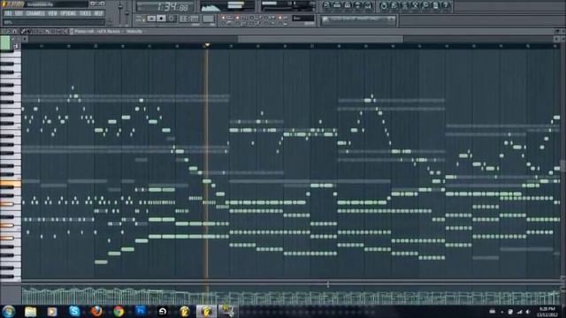Open the online news panel
566x318 pixels.
[358, 19]
